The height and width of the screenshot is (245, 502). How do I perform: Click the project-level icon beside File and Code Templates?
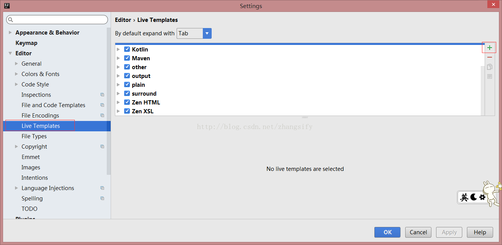pyautogui.click(x=102, y=105)
